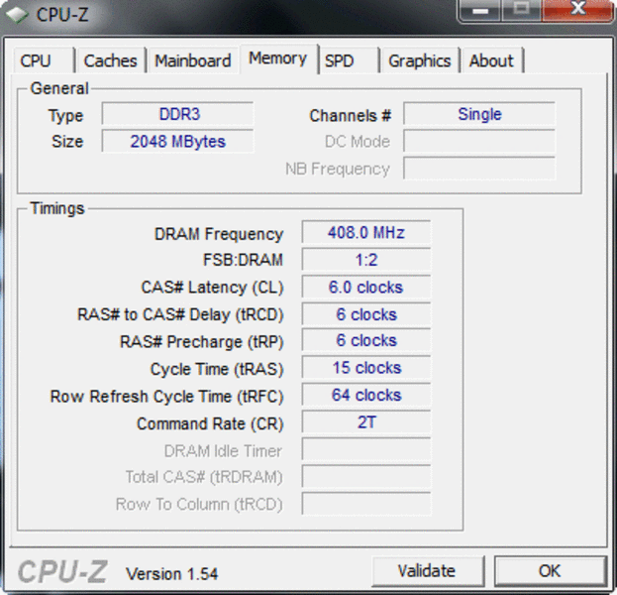Click the Cycle Time (tRAS) label

(217, 369)
